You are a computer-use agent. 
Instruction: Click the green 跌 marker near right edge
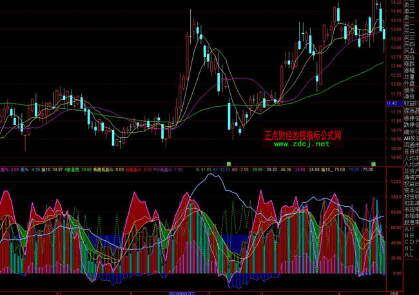(373, 164)
